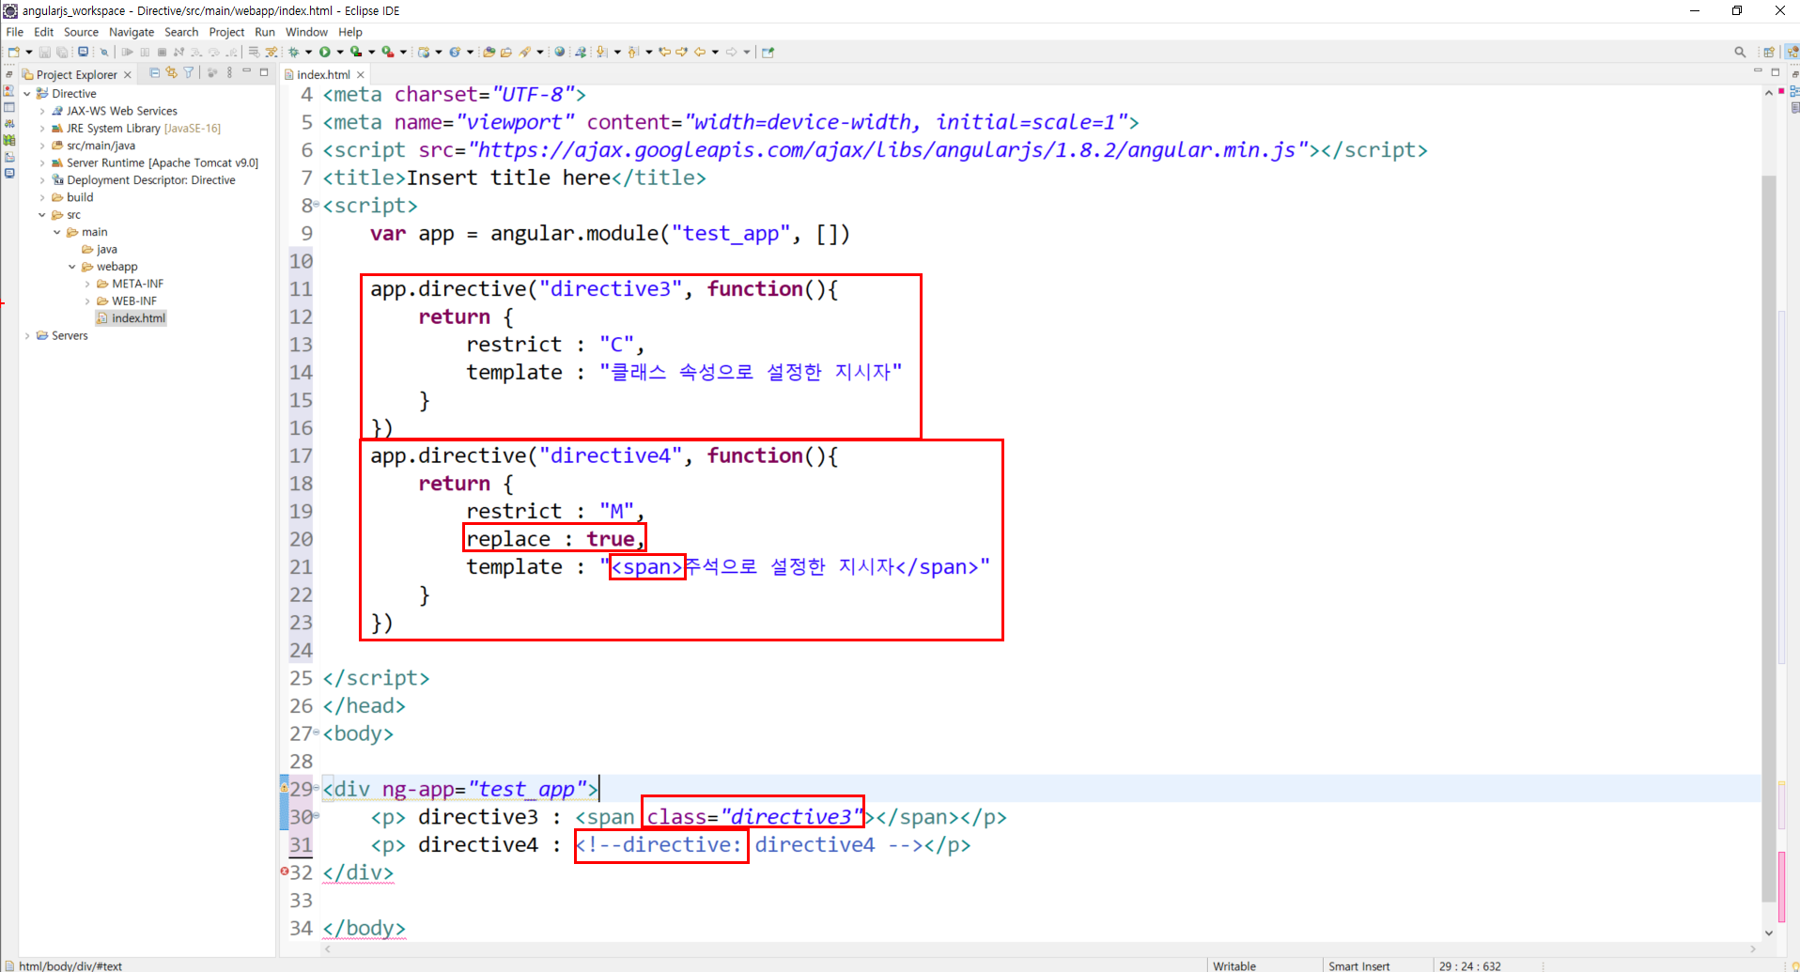Click the Project Explorer filter icon
This screenshot has width=1800, height=972.
click(188, 72)
